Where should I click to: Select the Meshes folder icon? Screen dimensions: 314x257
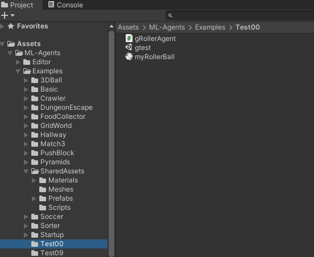tap(43, 189)
